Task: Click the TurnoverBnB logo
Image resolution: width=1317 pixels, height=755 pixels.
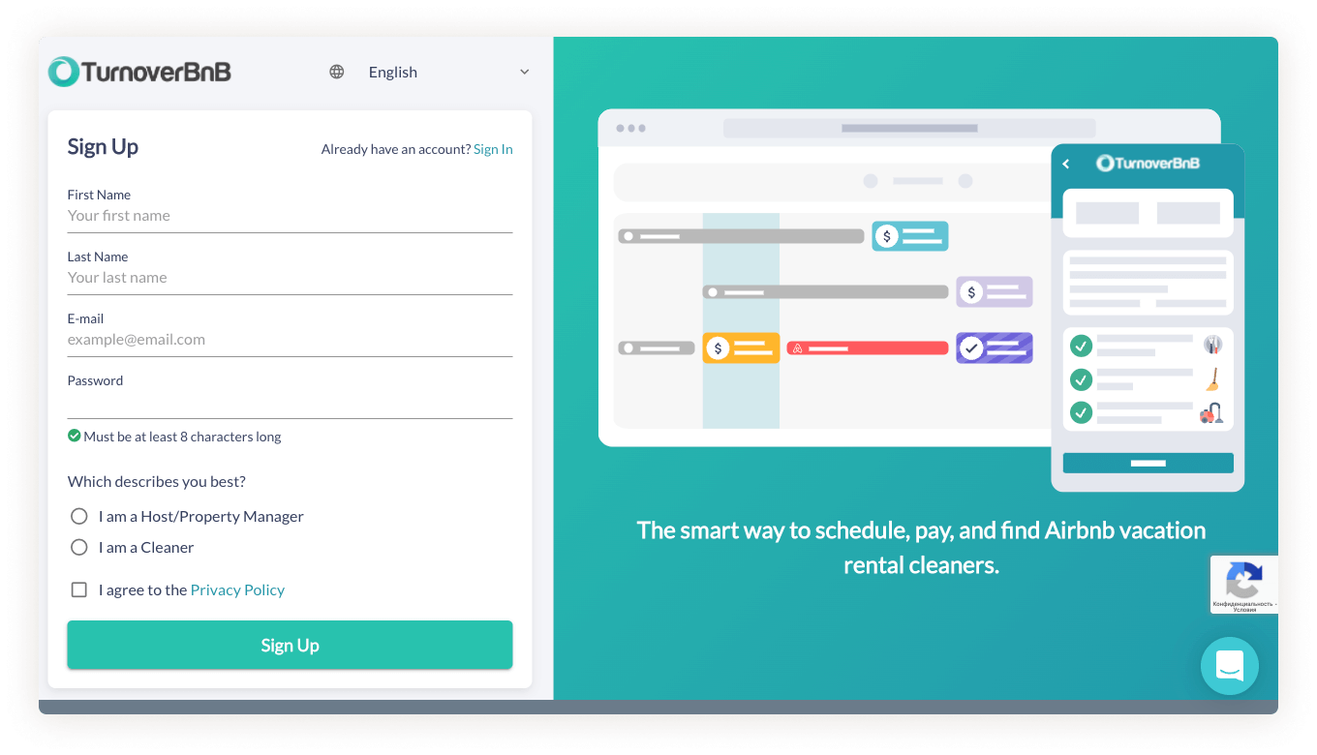Action: pyautogui.click(x=139, y=72)
